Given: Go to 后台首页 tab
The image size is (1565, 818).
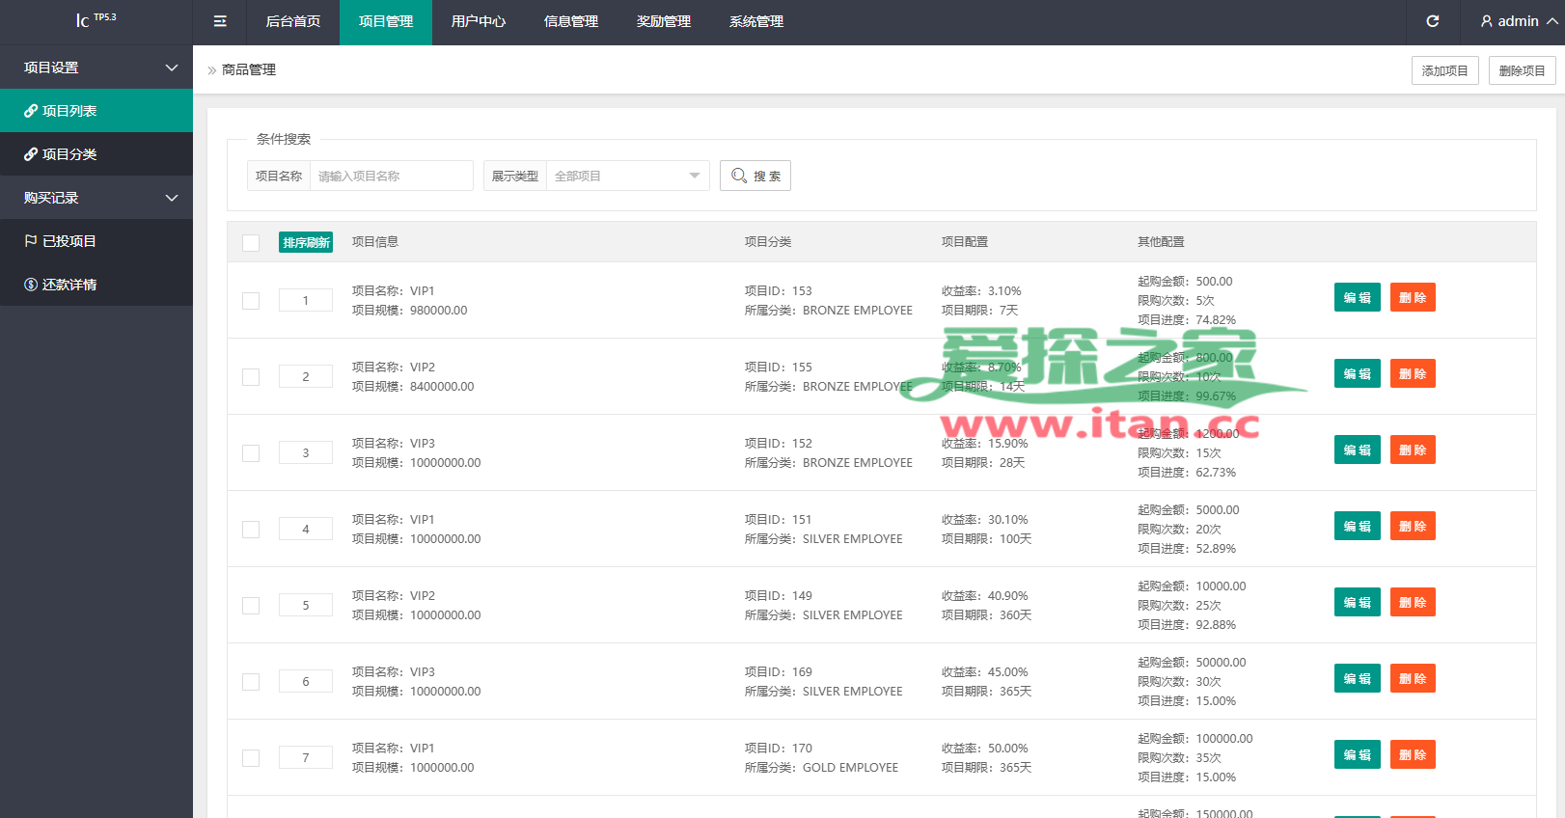Looking at the screenshot, I should click(x=293, y=22).
